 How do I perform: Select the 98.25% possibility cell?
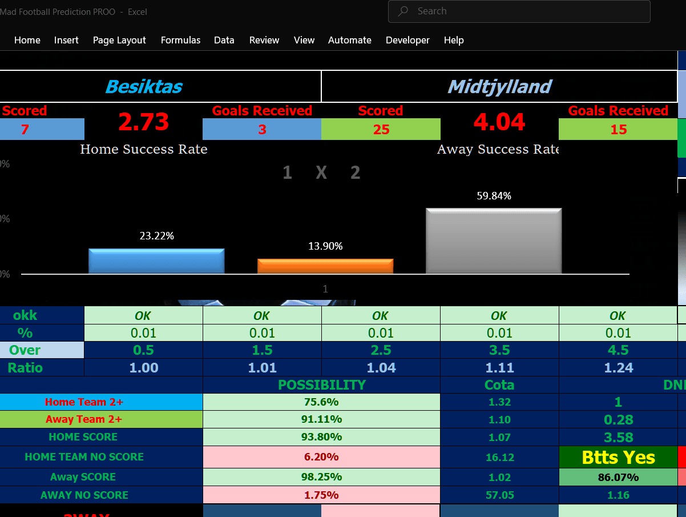coord(321,477)
